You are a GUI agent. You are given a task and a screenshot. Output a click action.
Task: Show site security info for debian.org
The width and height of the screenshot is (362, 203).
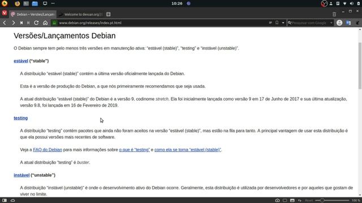point(54,23)
